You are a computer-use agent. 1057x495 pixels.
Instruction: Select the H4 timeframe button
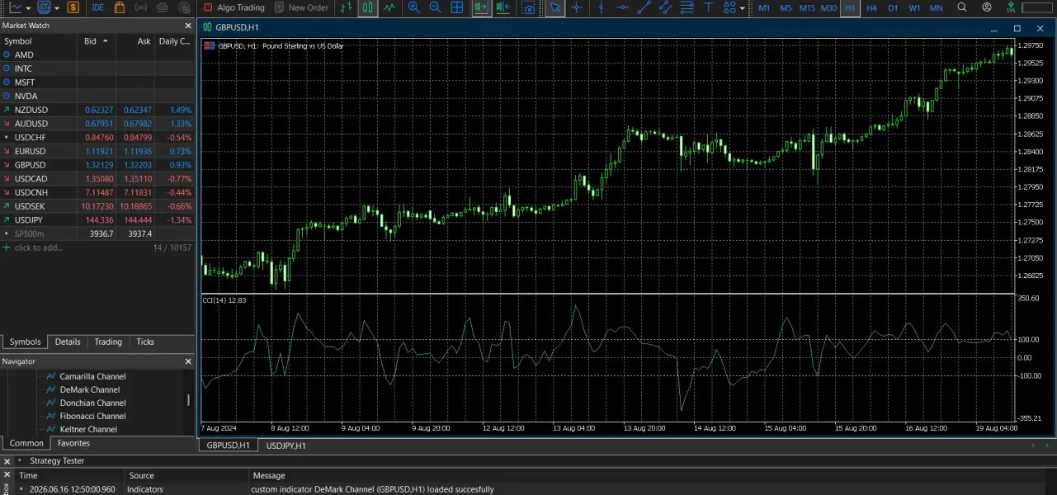871,7
